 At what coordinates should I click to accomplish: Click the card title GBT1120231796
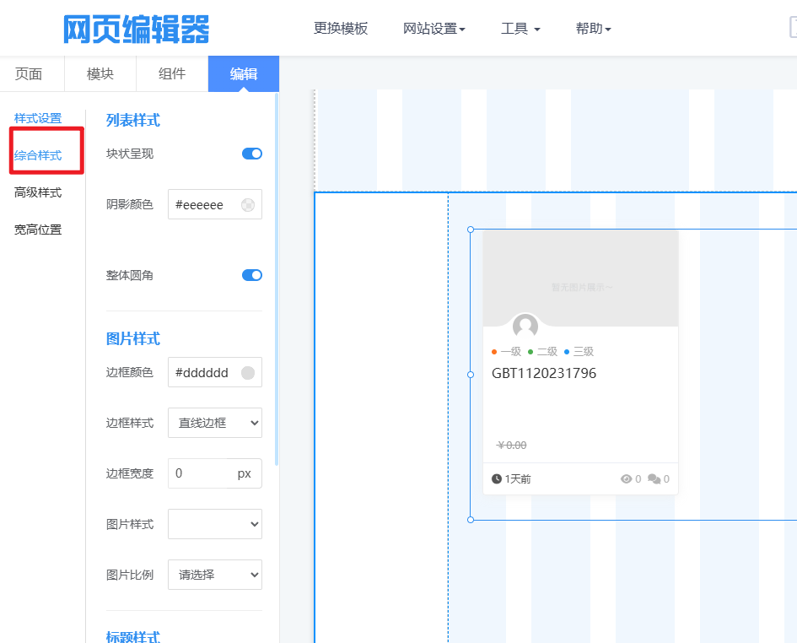click(544, 373)
